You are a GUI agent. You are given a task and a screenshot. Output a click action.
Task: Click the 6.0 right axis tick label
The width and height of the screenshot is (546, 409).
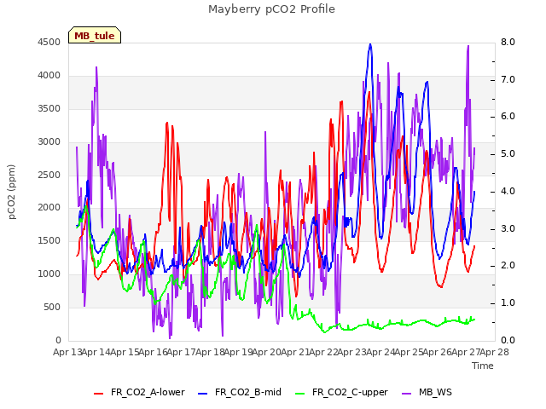pos(508,117)
